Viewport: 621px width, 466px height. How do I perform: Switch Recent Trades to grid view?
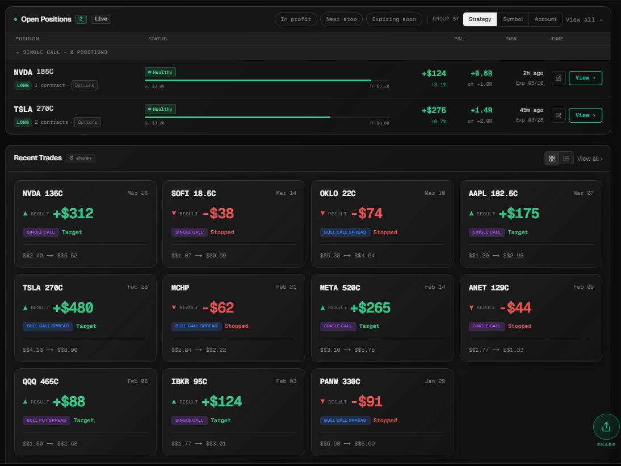[552, 159]
